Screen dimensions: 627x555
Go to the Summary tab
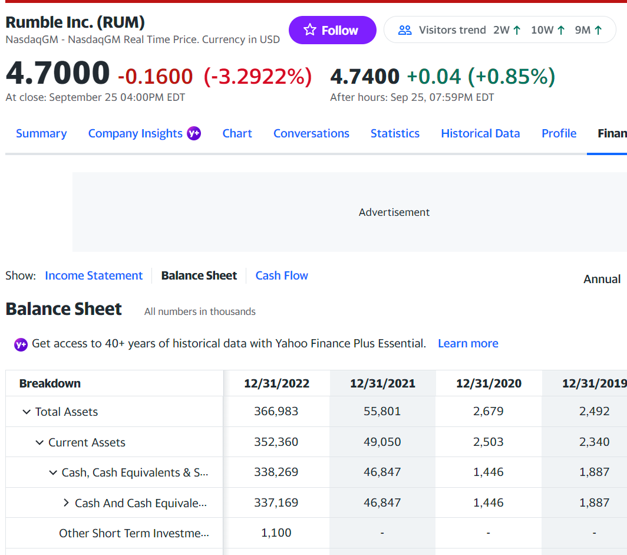pyautogui.click(x=41, y=133)
